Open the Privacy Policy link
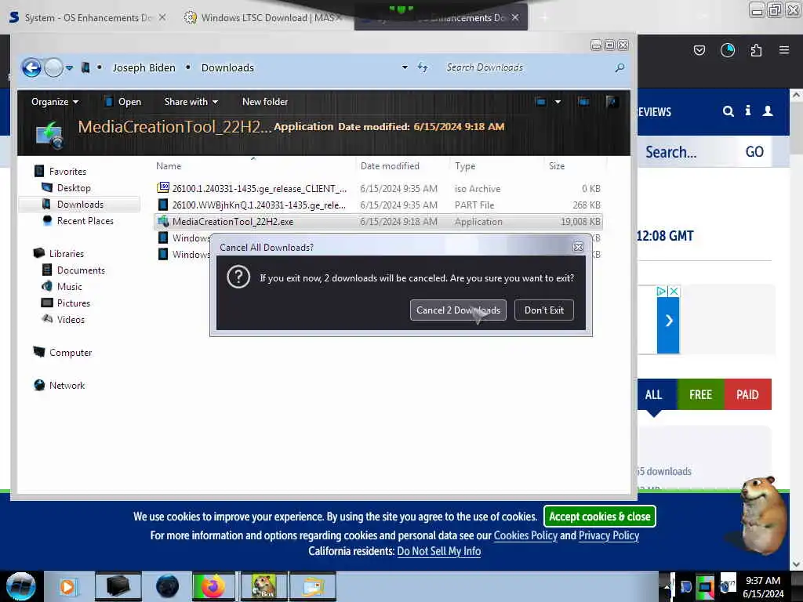The width and height of the screenshot is (803, 602). point(609,535)
